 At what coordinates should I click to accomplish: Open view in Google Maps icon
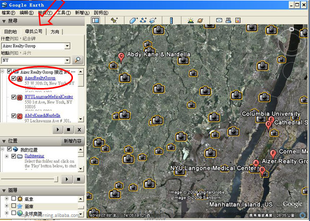tap(238, 20)
